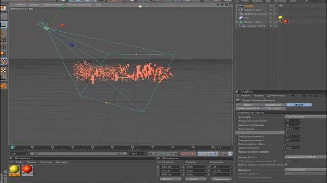Toggle the Показать конус зрения checkbox
Image resolution: width=327 pixels, height=183 pixels.
click(x=286, y=151)
